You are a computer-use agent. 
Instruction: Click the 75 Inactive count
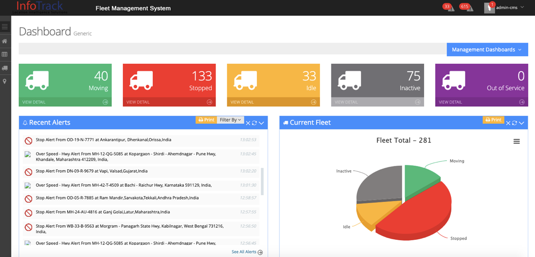[x=413, y=76]
